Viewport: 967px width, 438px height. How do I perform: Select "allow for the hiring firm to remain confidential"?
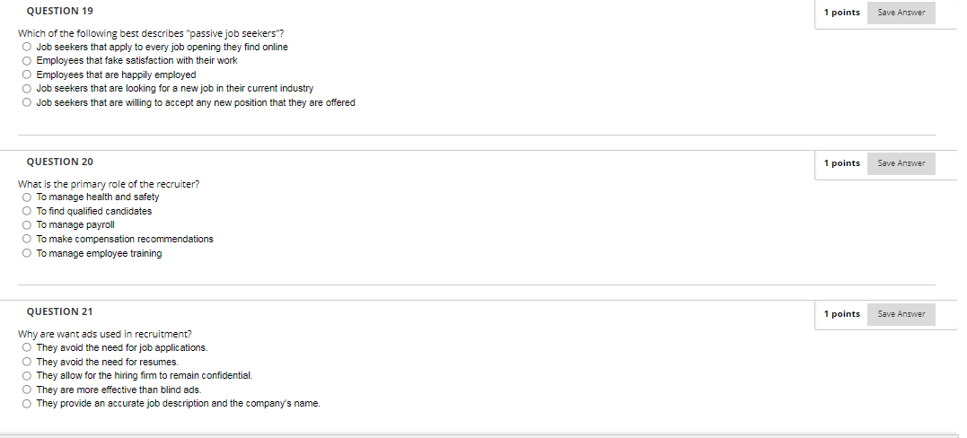tap(27, 376)
